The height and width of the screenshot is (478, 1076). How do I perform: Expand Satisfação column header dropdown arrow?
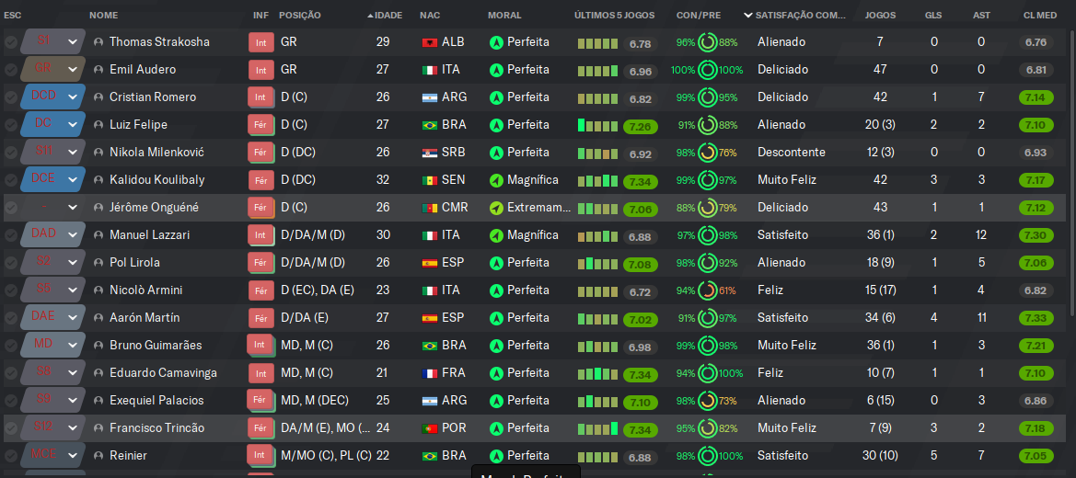748,15
